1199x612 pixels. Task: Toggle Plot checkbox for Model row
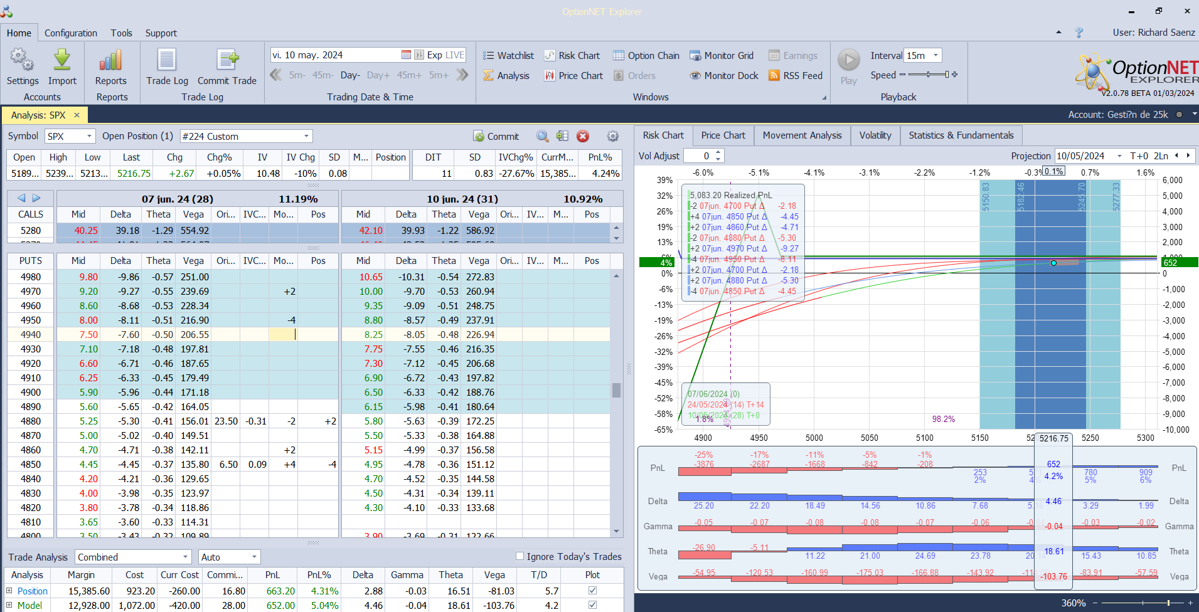coord(592,605)
